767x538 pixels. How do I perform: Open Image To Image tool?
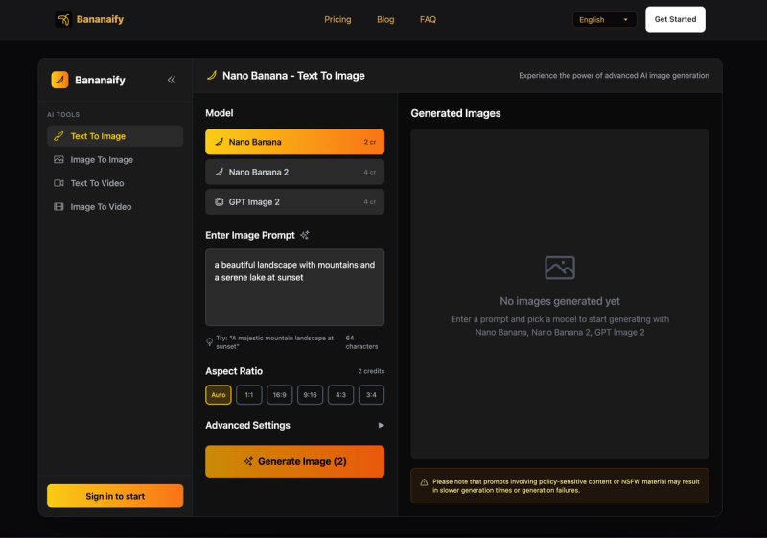pyautogui.click(x=115, y=159)
